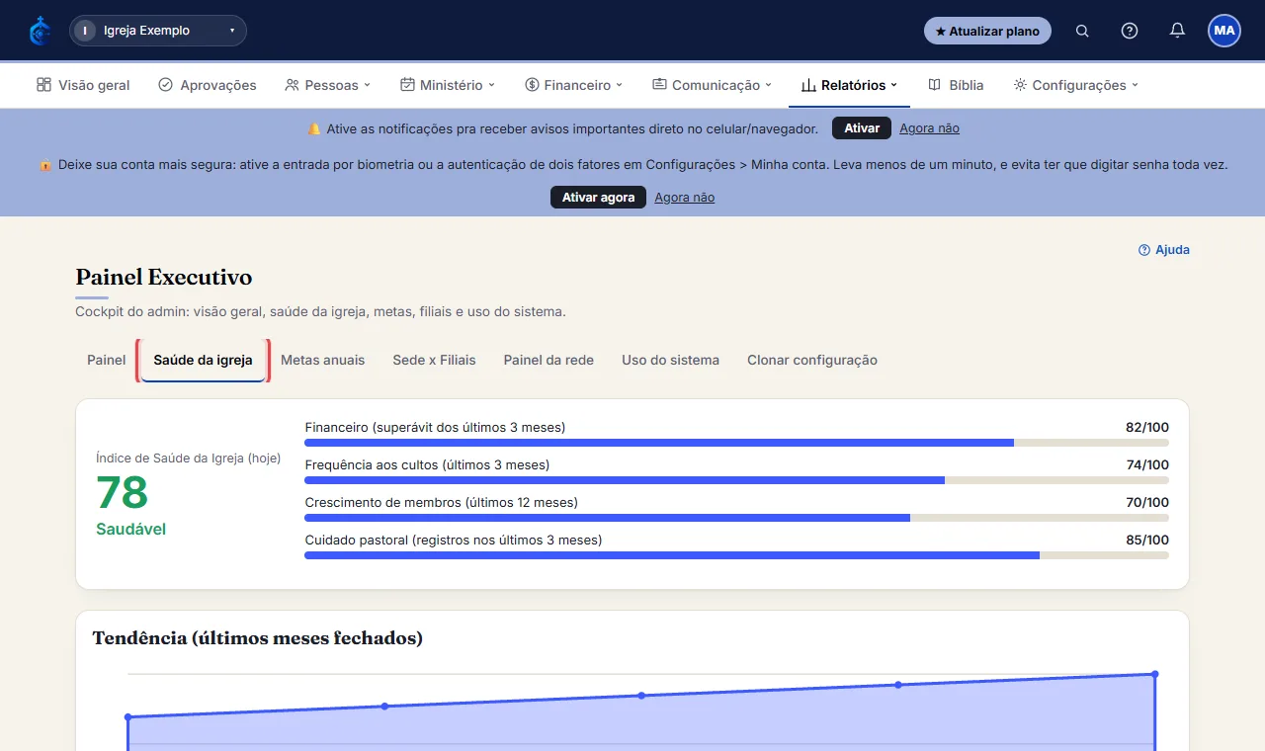Screen dimensions: 1265x751
Task: Click the Bíblia book icon
Action: (934, 85)
